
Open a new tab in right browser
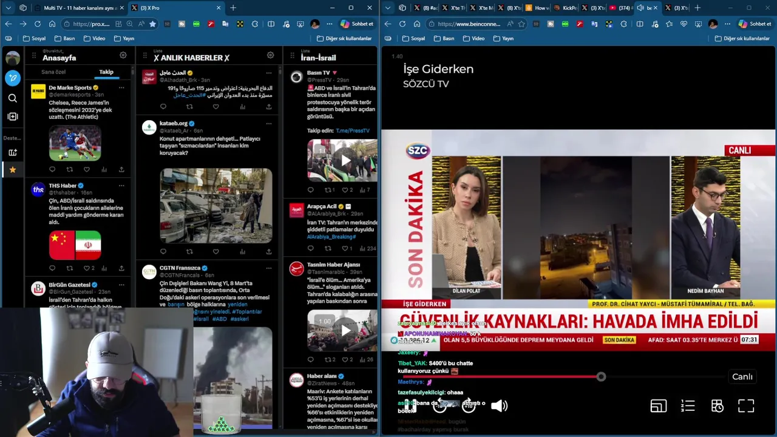click(x=697, y=8)
